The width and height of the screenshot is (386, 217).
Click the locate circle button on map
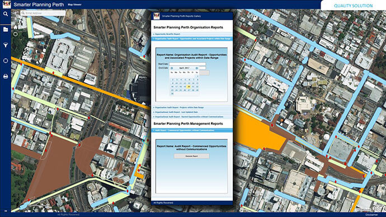[16, 34]
